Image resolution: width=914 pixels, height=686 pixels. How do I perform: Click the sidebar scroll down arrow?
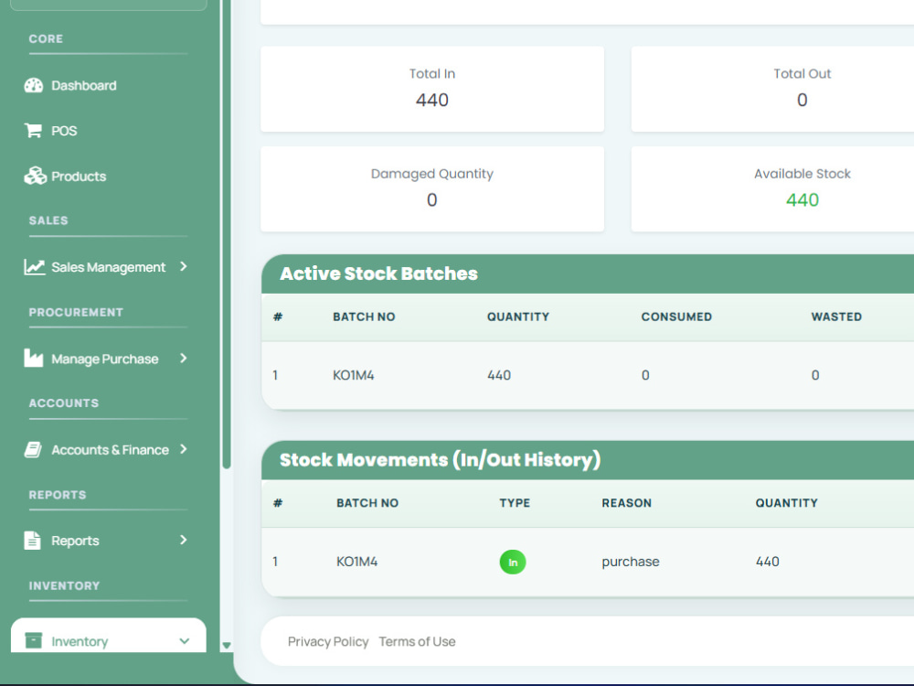[227, 646]
